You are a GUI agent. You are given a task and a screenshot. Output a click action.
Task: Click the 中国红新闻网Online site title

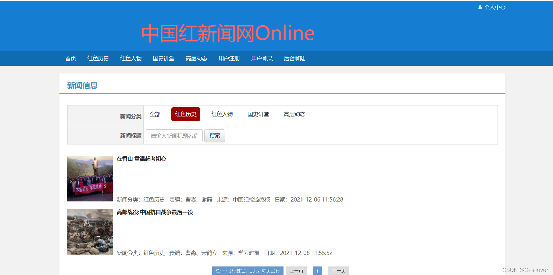tap(228, 33)
